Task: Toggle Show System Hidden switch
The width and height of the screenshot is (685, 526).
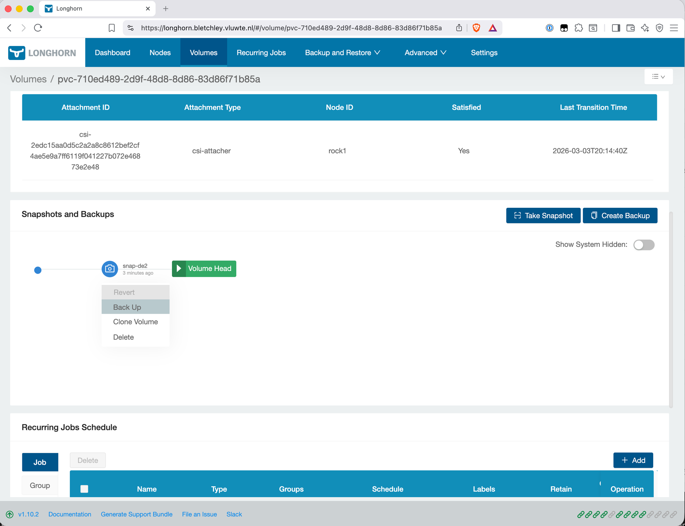Action: point(644,245)
